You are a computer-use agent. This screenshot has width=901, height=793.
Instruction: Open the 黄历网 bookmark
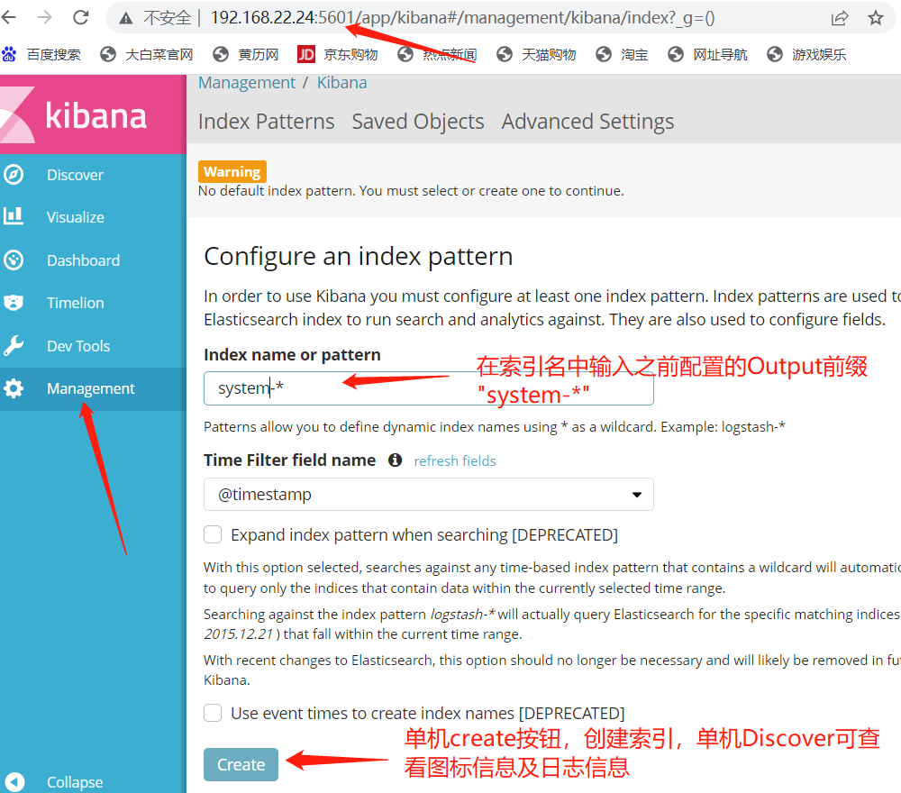tap(246, 55)
